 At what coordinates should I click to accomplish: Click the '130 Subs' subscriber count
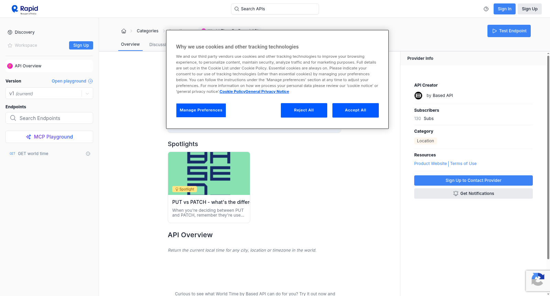point(424,119)
